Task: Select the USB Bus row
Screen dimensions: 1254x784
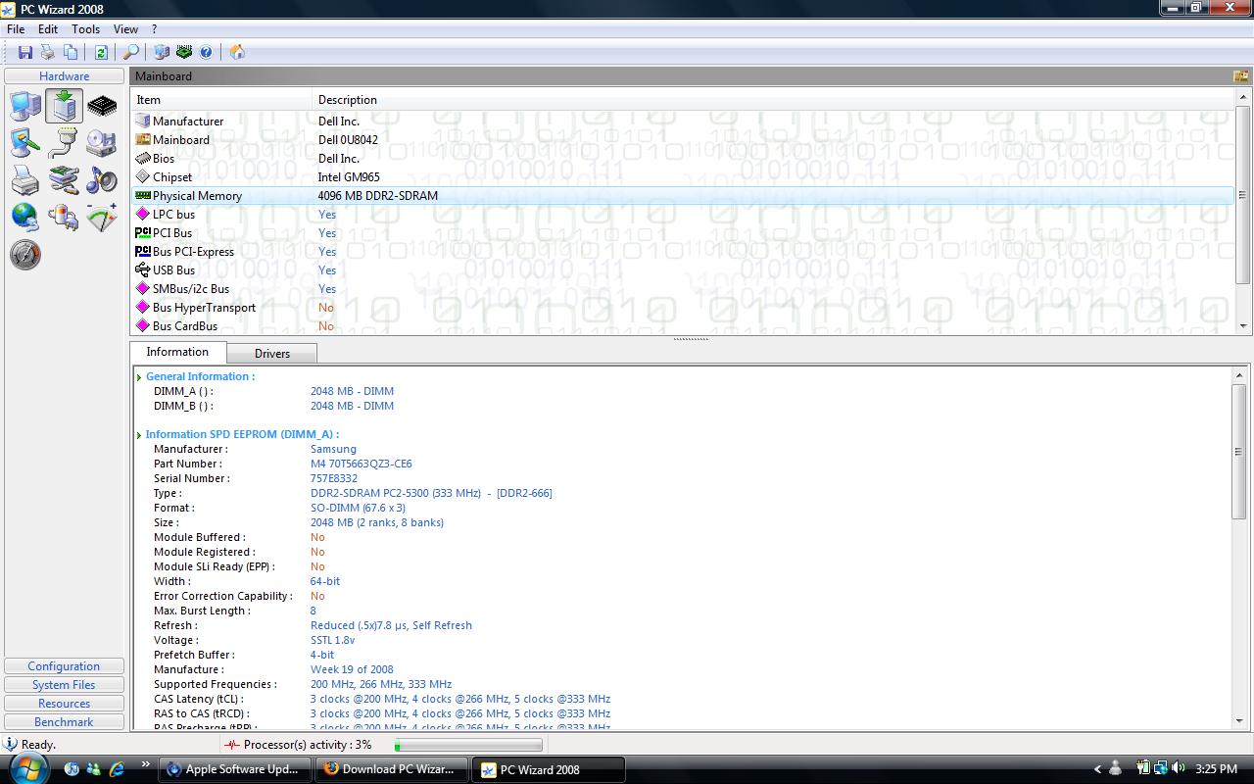Action: (683, 270)
